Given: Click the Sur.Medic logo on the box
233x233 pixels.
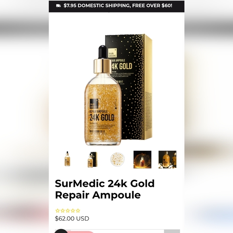Looking at the screenshot, I should [x=112, y=53].
